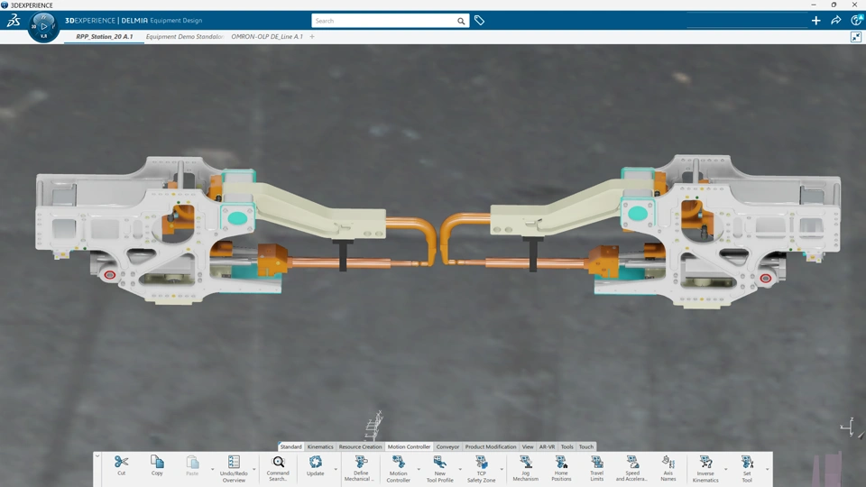Switch to the Motion Controller tab
The height and width of the screenshot is (487, 866).
[409, 446]
